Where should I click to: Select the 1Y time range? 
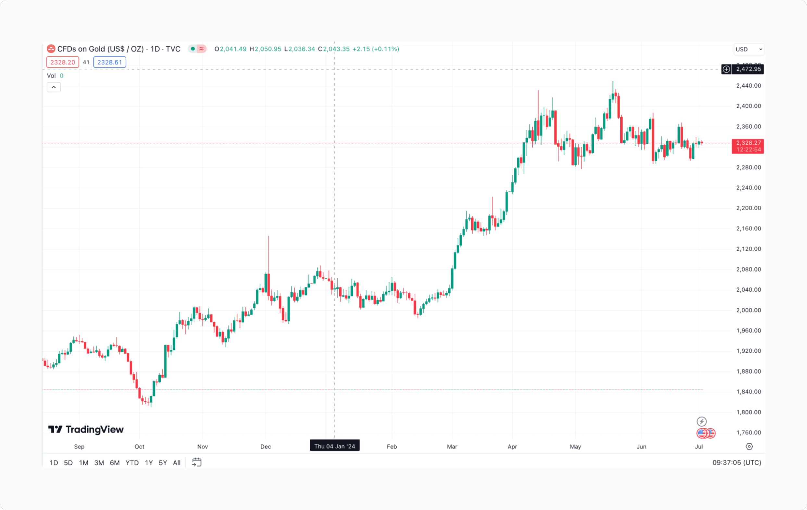click(x=149, y=463)
